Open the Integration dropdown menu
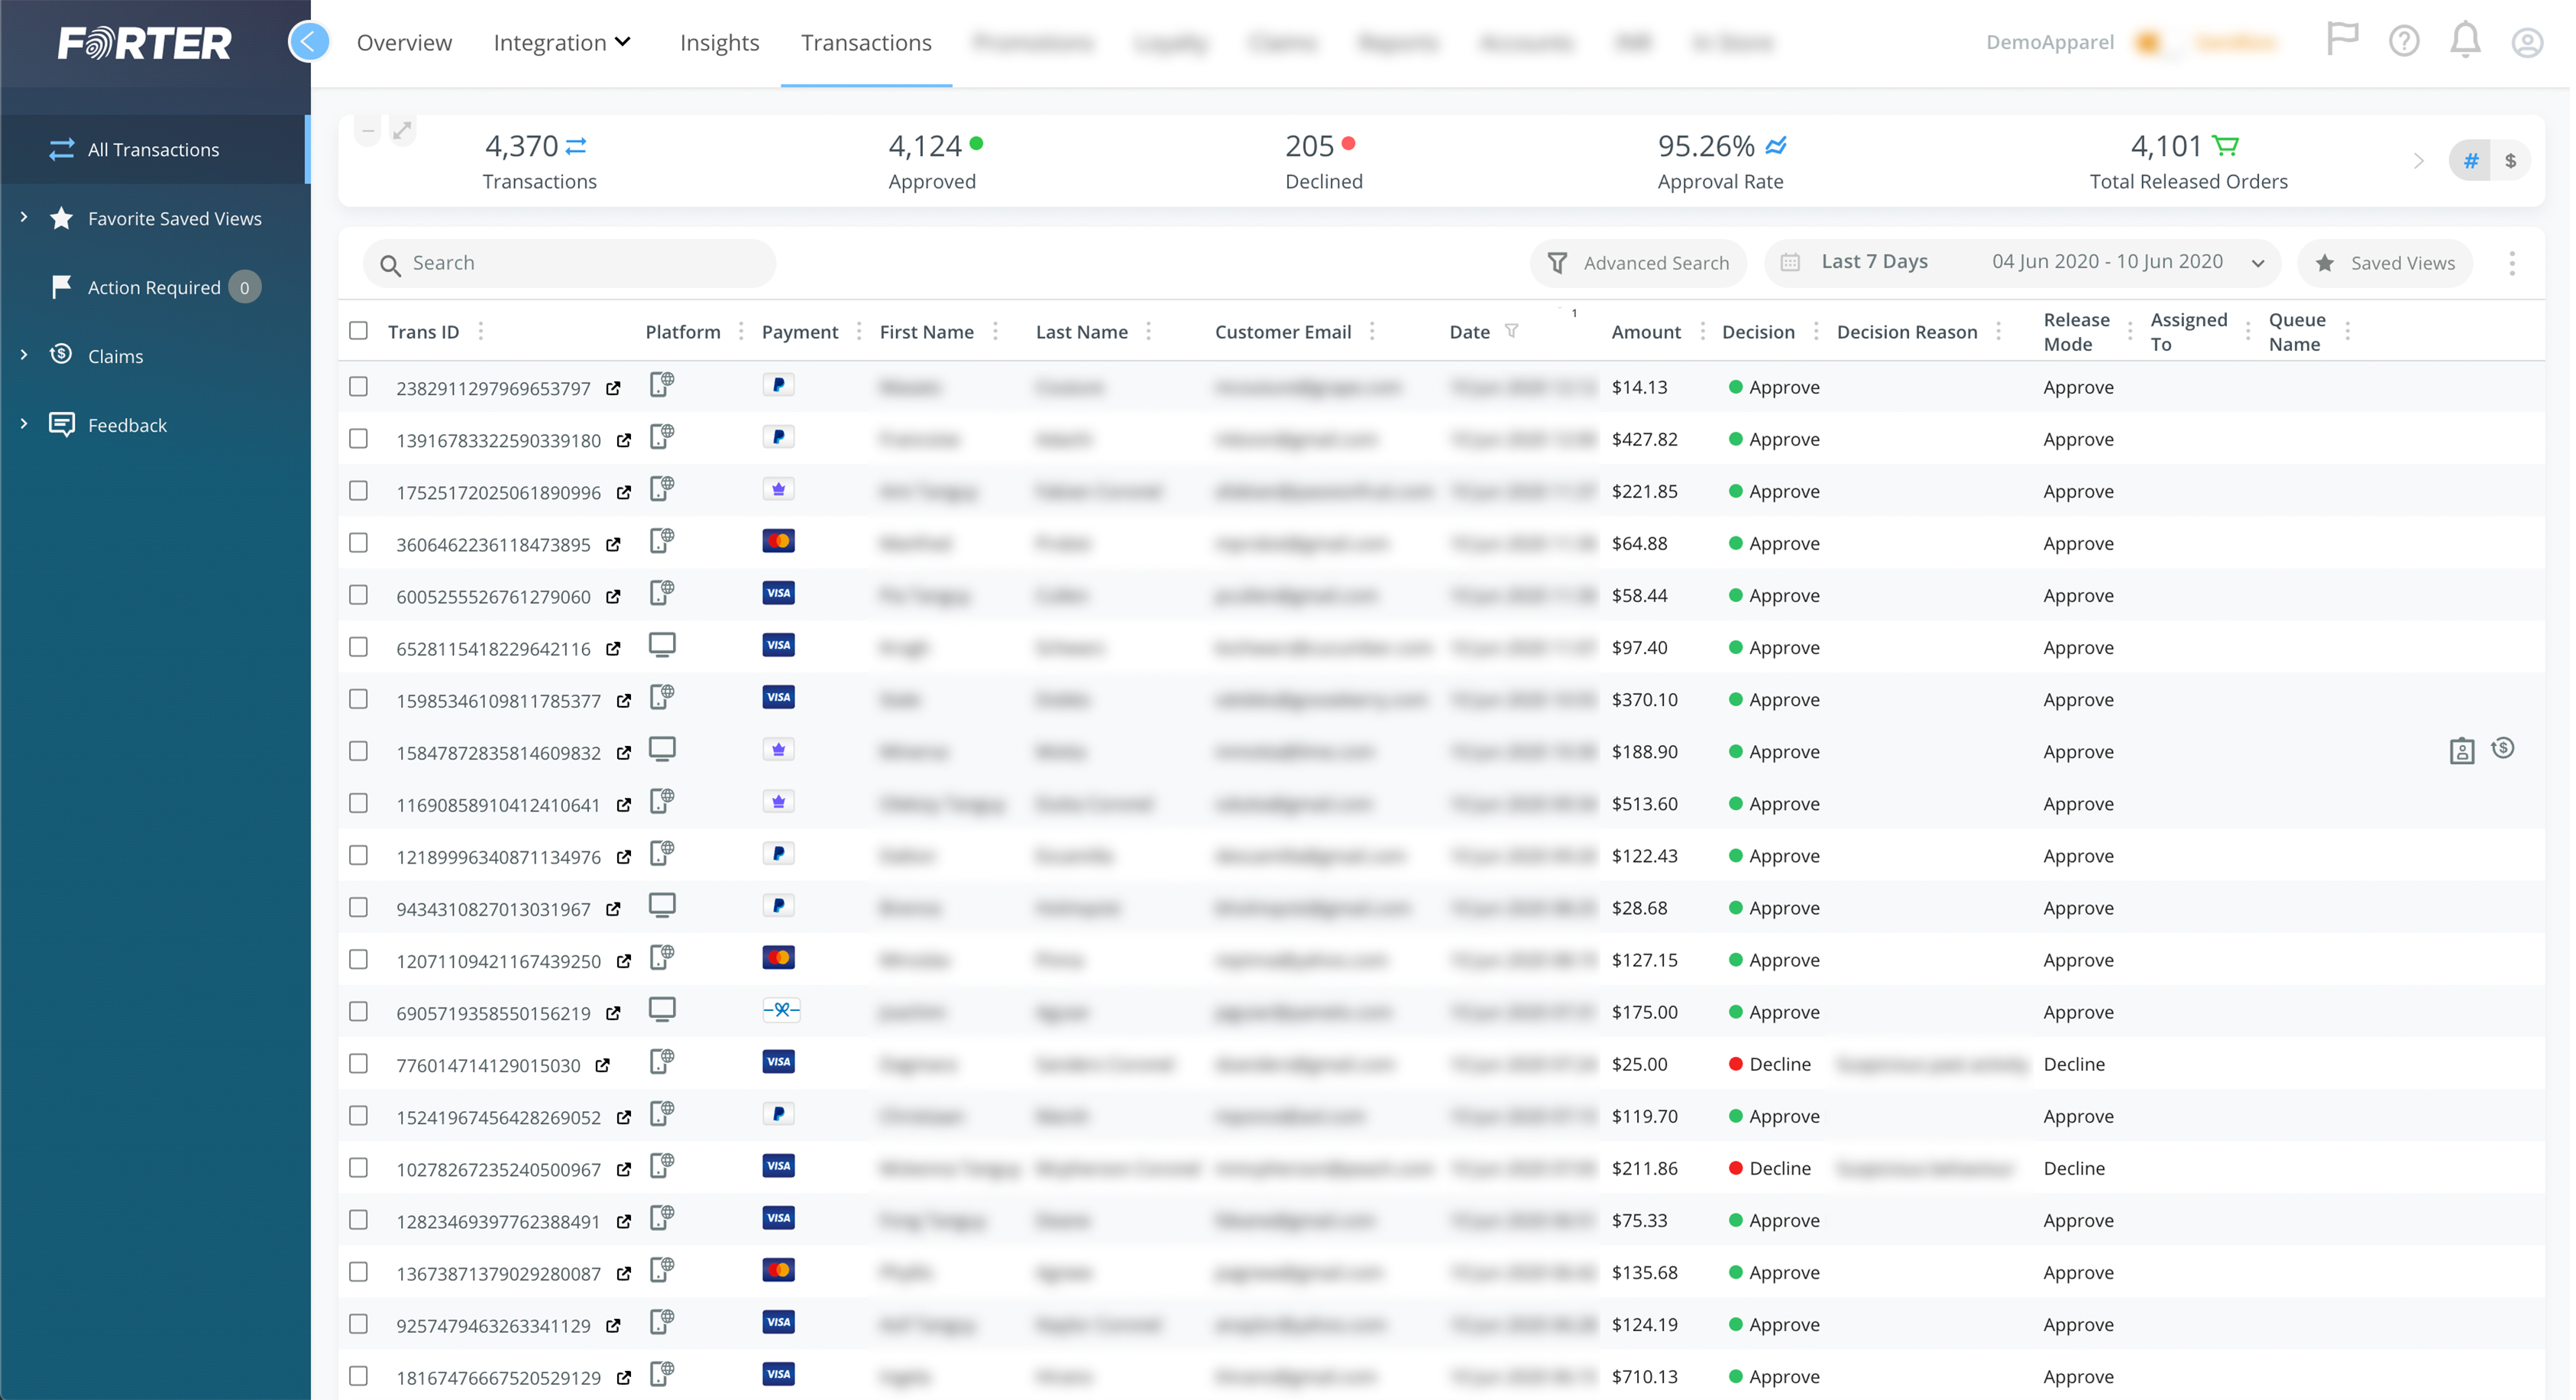This screenshot has height=1400, width=2576. [x=563, y=42]
